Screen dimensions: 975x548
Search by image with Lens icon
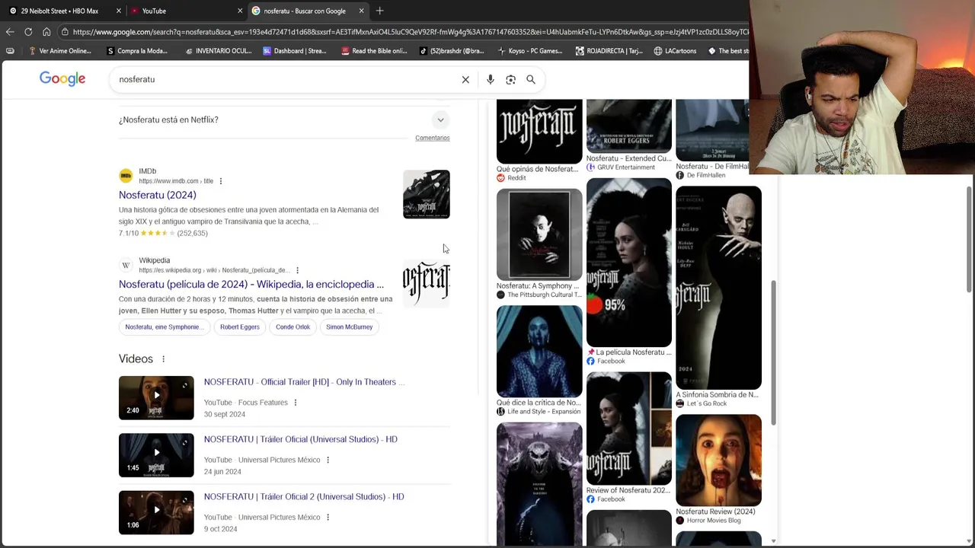click(x=510, y=79)
